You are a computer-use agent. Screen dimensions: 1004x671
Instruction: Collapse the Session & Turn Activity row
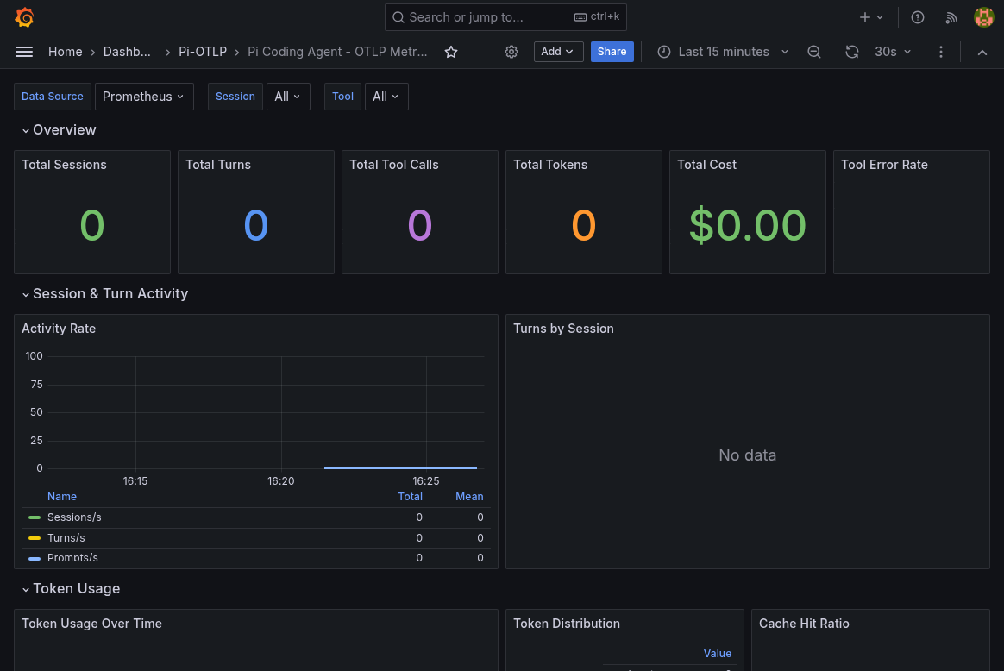point(105,294)
